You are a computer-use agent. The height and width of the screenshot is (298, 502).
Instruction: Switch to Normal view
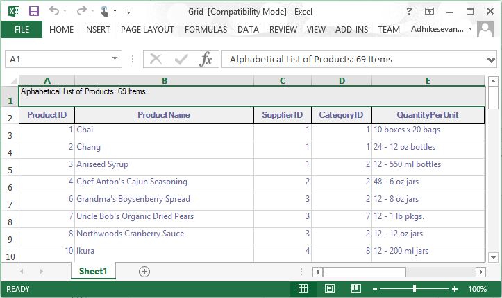coord(303,289)
